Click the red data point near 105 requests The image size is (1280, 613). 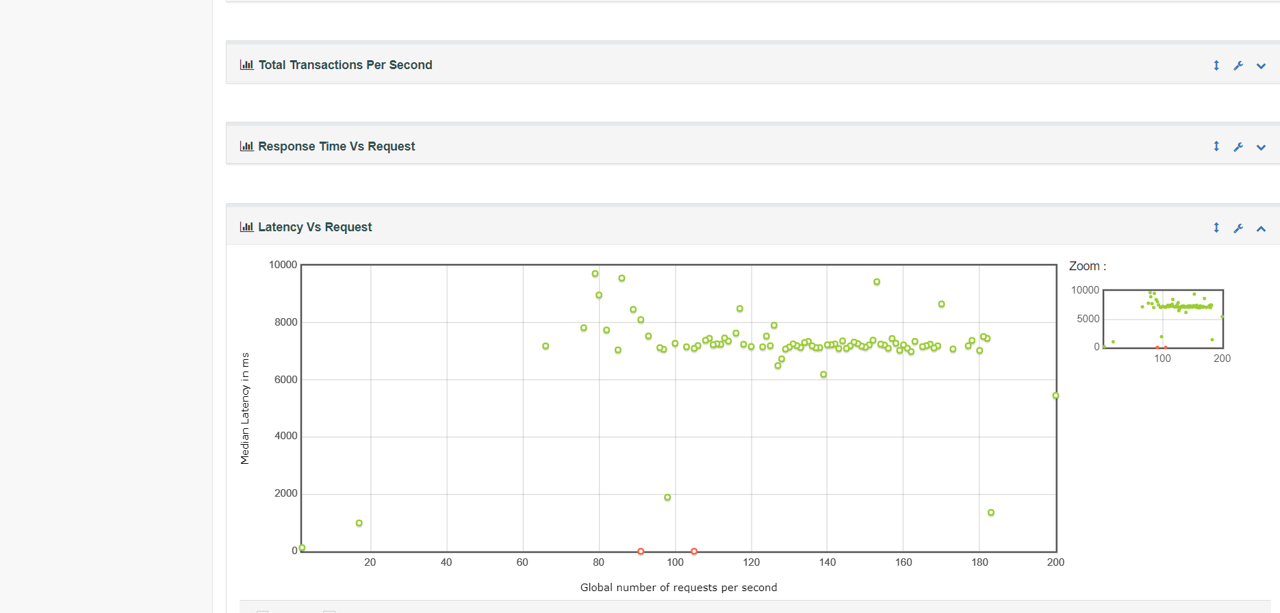(x=694, y=551)
